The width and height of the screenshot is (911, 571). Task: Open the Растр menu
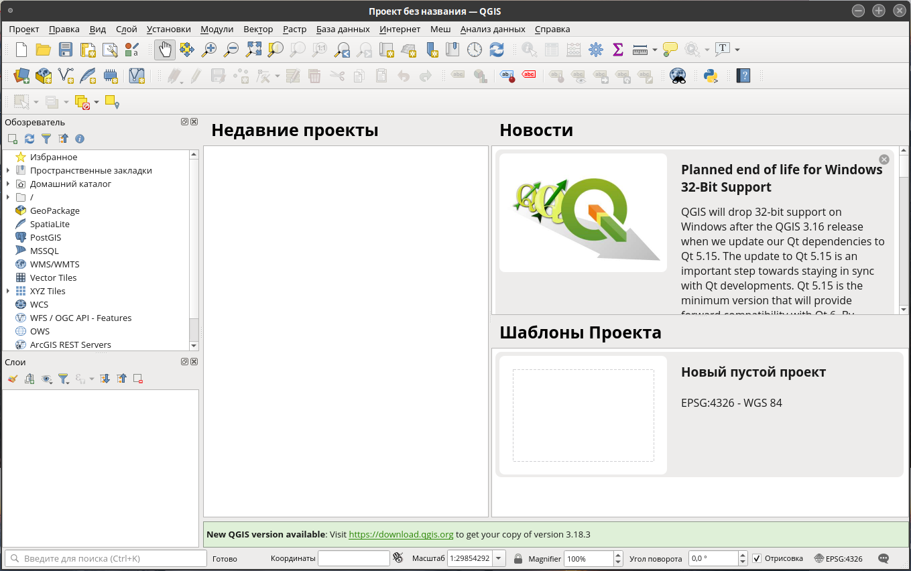[294, 29]
